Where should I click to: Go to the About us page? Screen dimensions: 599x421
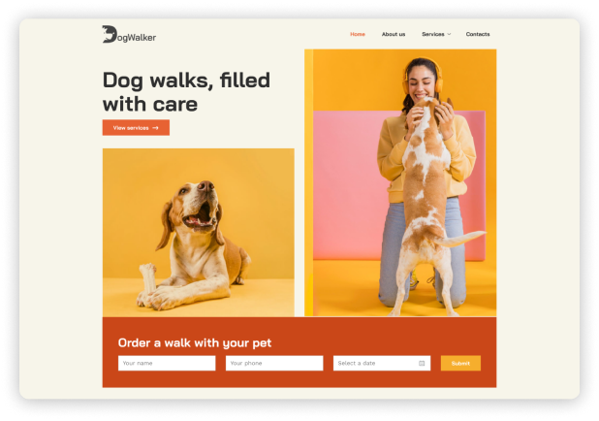pyautogui.click(x=394, y=34)
